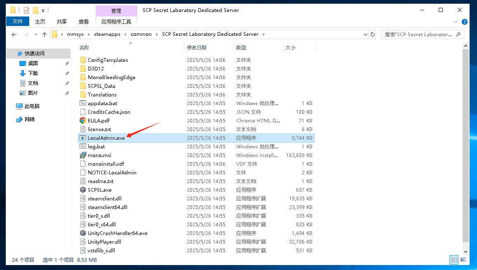Switch to large icons view layout

click(x=463, y=260)
